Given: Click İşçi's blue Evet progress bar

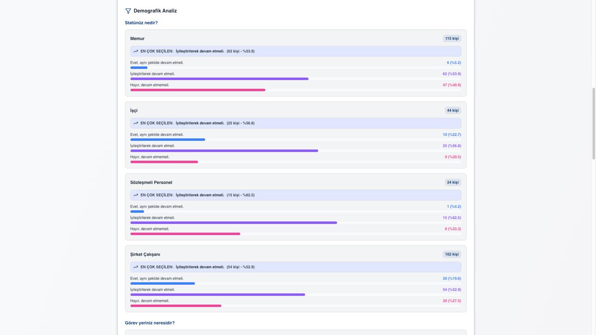Looking at the screenshot, I should [x=168, y=140].
